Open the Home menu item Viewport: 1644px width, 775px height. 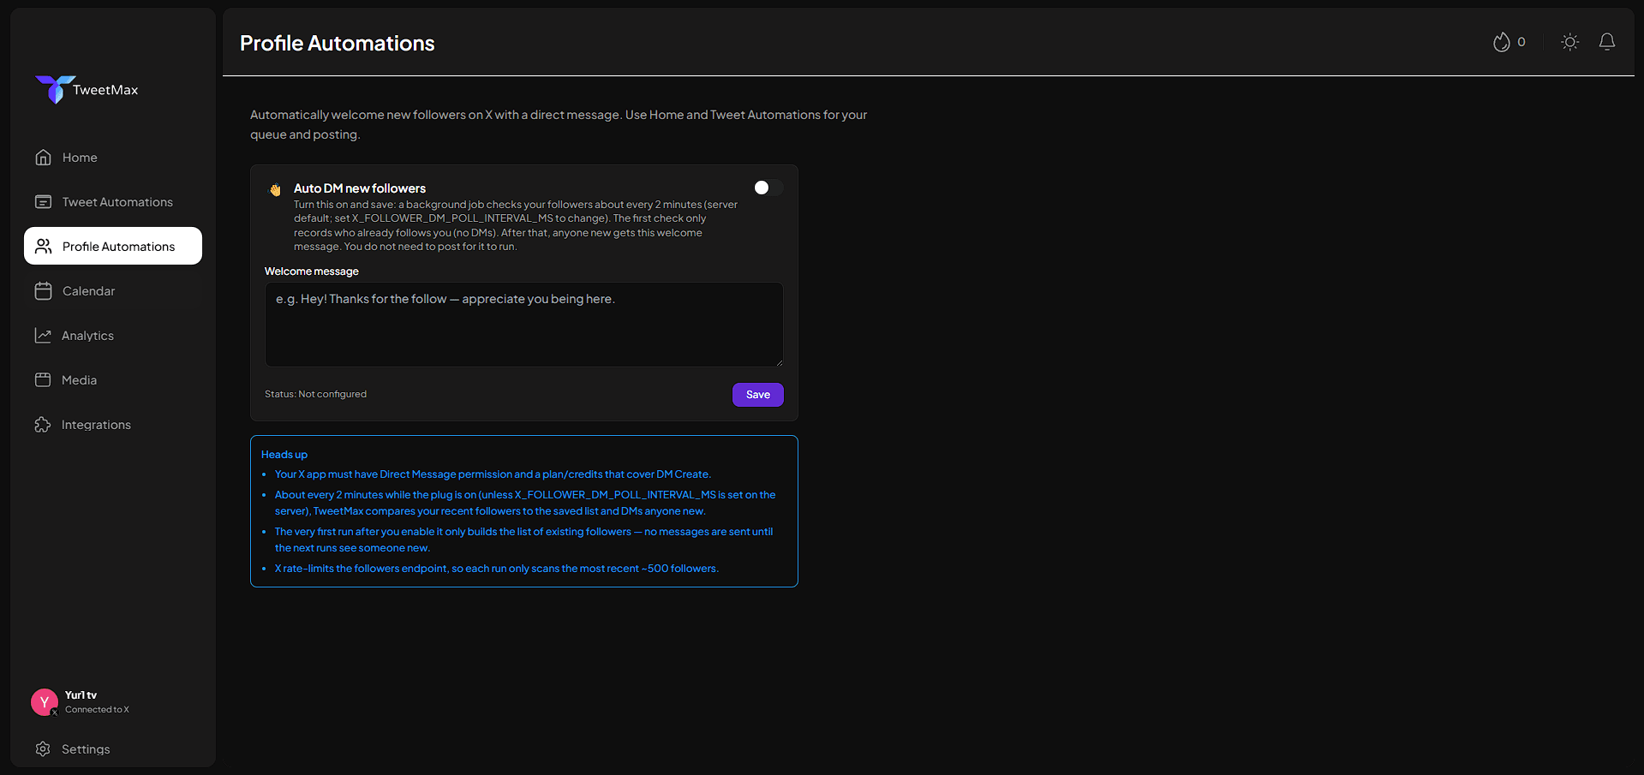[113, 158]
